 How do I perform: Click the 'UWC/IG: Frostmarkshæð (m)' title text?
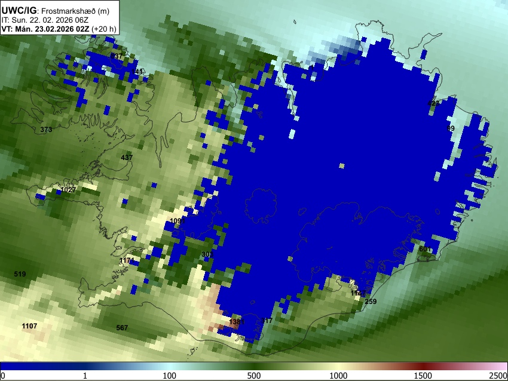(x=56, y=11)
